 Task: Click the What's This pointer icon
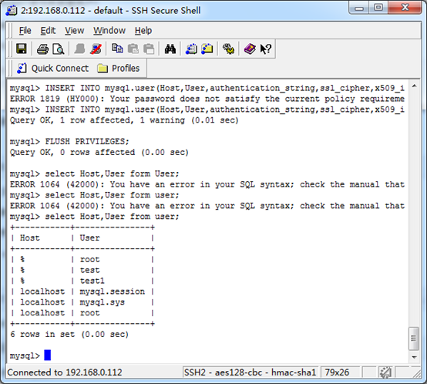pos(265,49)
